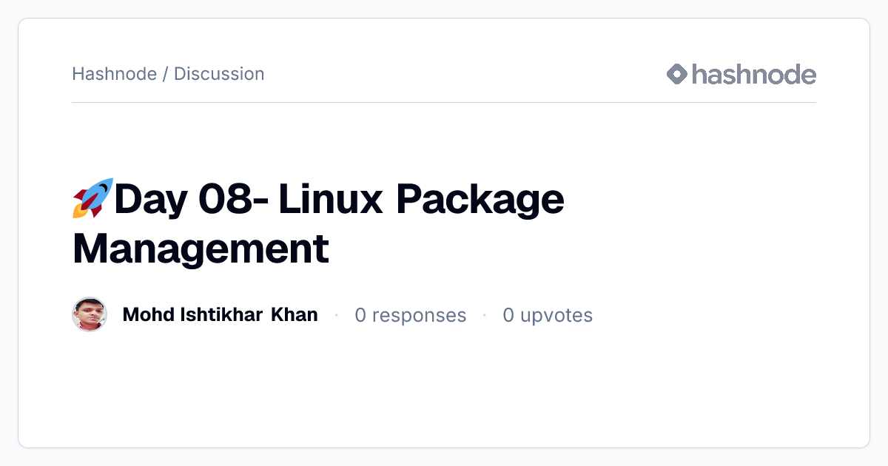
Task: View the 0 responses count
Action: point(411,315)
